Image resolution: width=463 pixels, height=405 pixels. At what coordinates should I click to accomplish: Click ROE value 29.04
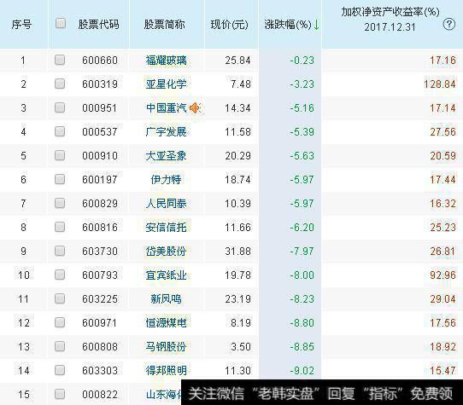click(442, 299)
